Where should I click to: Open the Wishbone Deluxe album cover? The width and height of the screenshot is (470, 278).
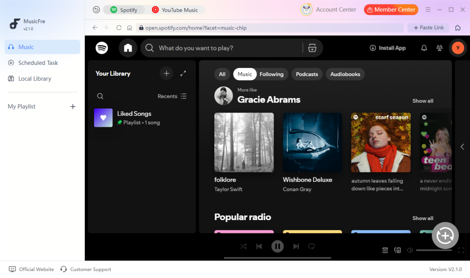click(312, 142)
